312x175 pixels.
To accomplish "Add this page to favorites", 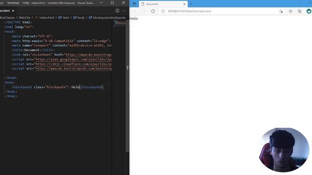I will (281, 11).
